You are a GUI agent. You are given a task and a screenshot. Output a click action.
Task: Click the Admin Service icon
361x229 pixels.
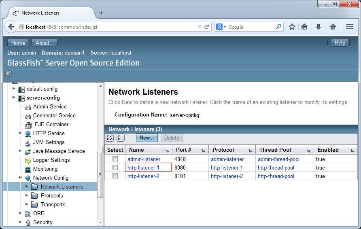click(x=28, y=107)
